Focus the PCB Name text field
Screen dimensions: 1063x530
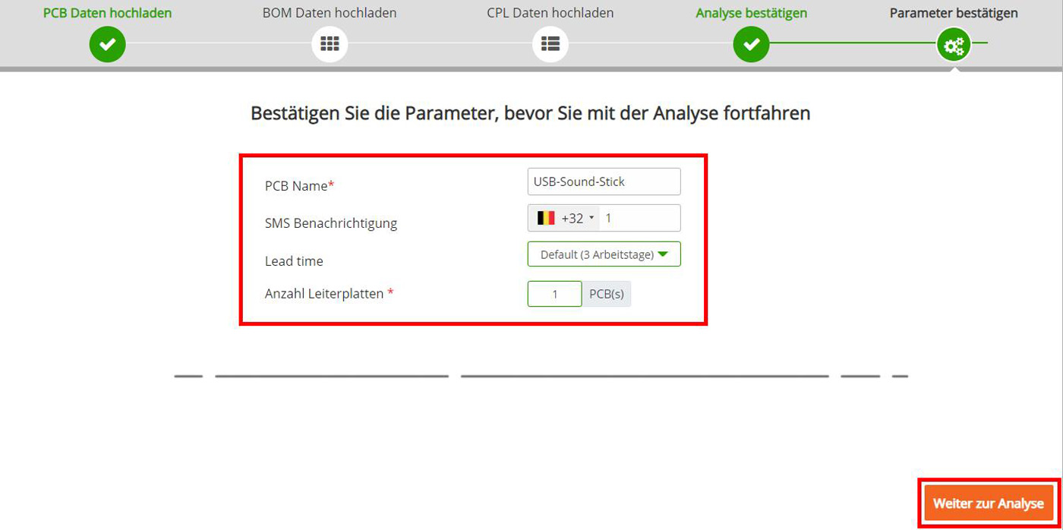click(604, 181)
